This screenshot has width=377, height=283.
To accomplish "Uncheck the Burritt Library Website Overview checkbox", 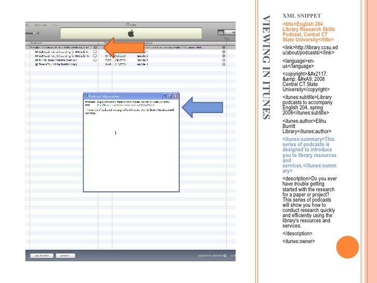I will [x=37, y=60].
